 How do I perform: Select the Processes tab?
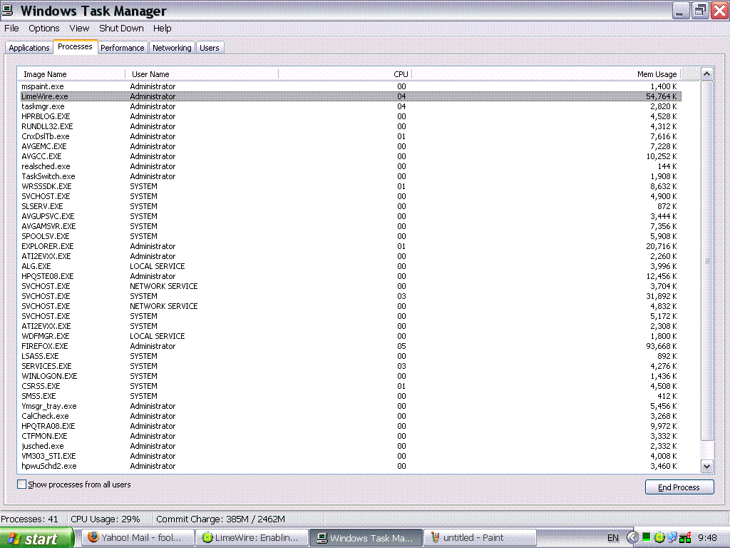tap(75, 46)
